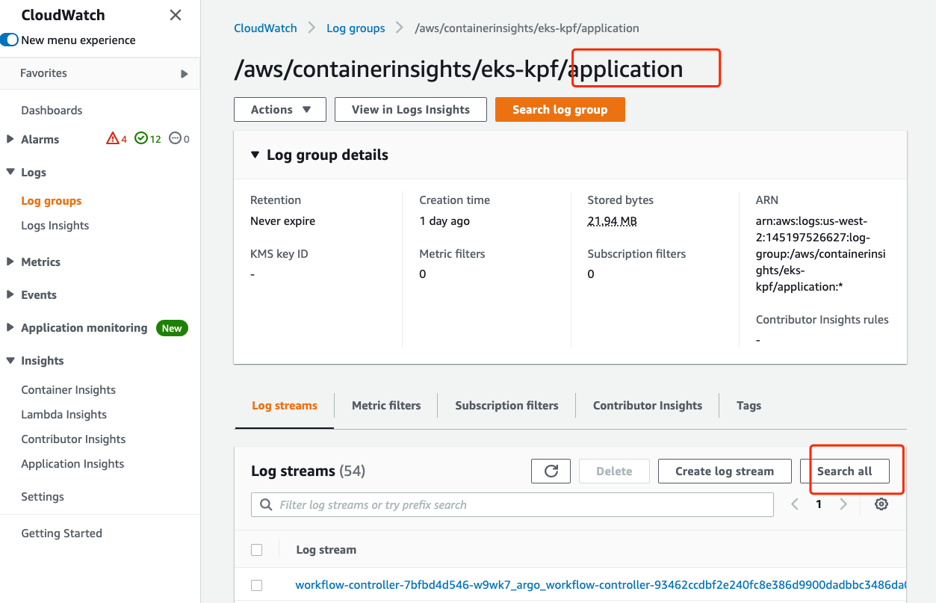Open Contributor Insights in the sidebar
The image size is (936, 603).
pos(73,439)
